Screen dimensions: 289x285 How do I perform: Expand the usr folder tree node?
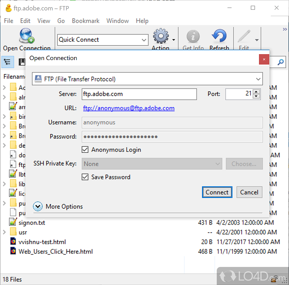(5, 232)
